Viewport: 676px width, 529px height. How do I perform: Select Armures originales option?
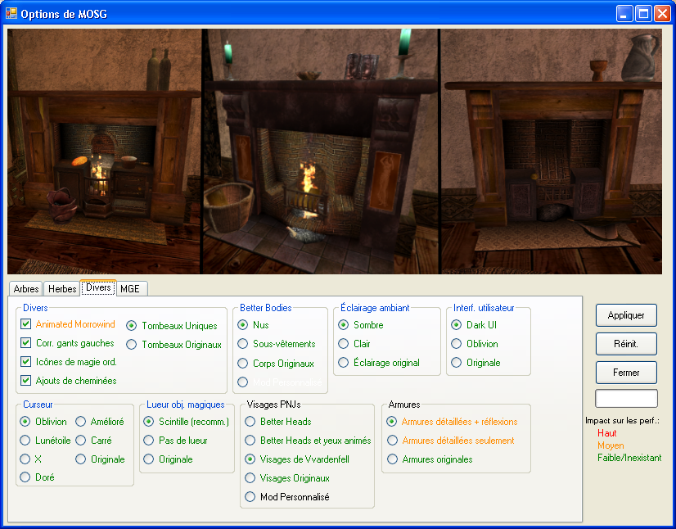click(x=392, y=459)
